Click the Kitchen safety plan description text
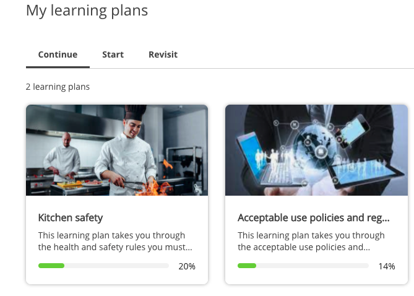 pyautogui.click(x=115, y=242)
